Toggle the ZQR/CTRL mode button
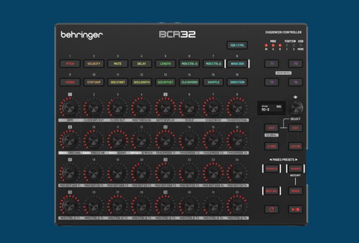 pyautogui.click(x=237, y=45)
